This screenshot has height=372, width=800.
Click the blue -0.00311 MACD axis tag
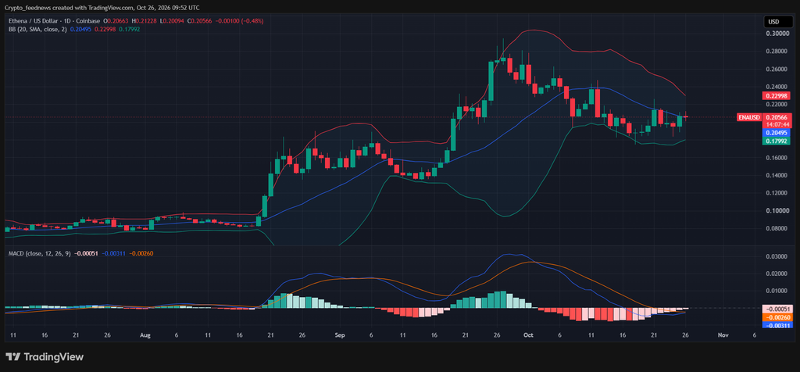(x=777, y=325)
